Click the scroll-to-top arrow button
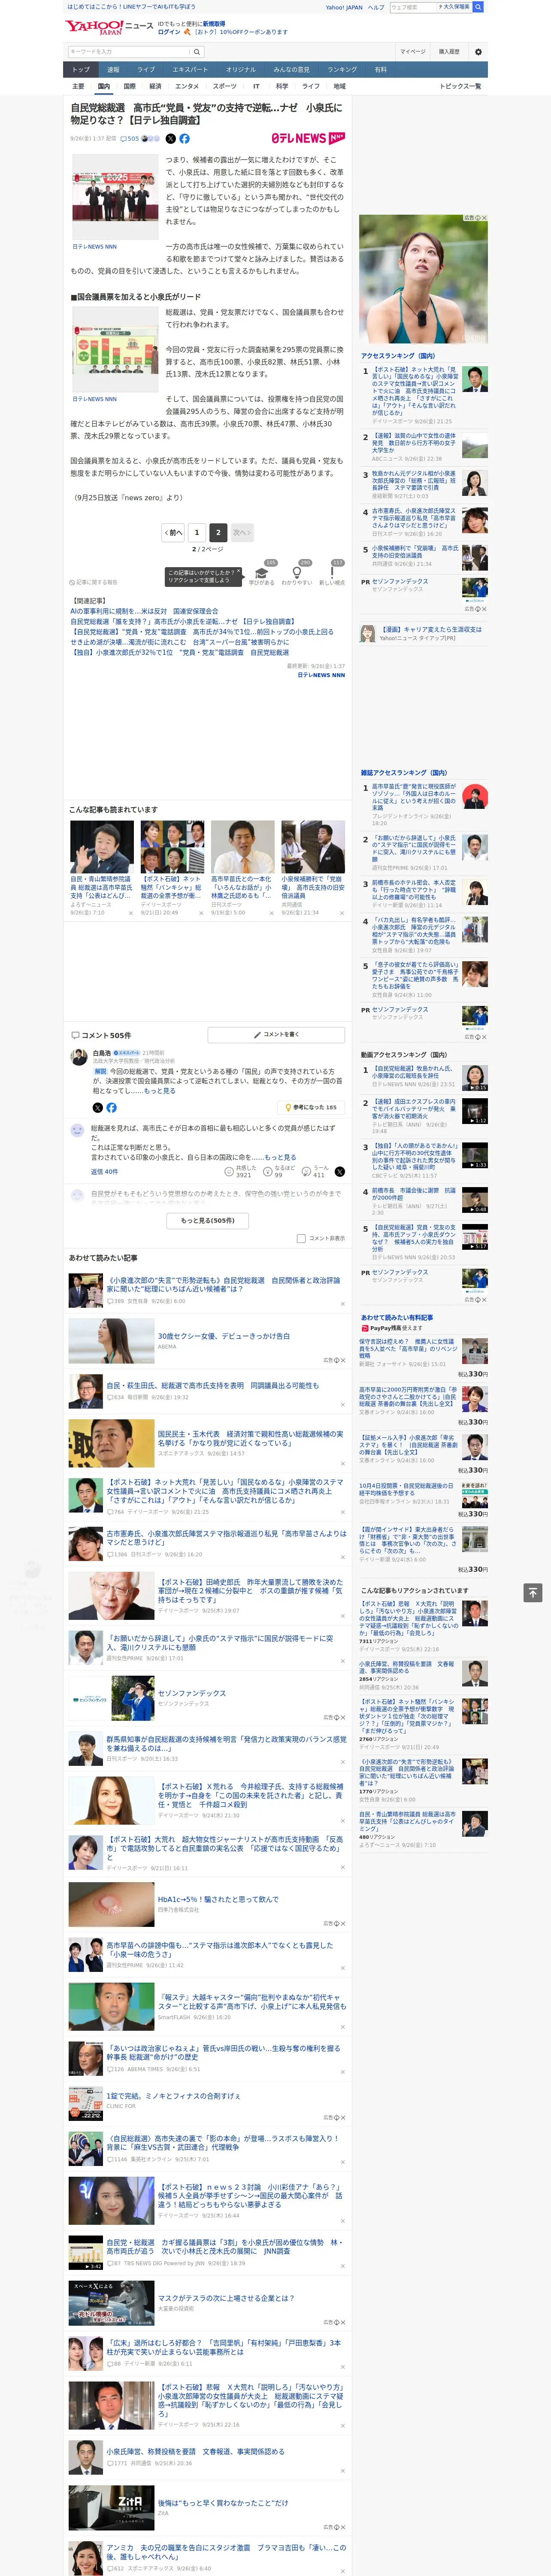The width and height of the screenshot is (551, 2576). pyautogui.click(x=533, y=1592)
